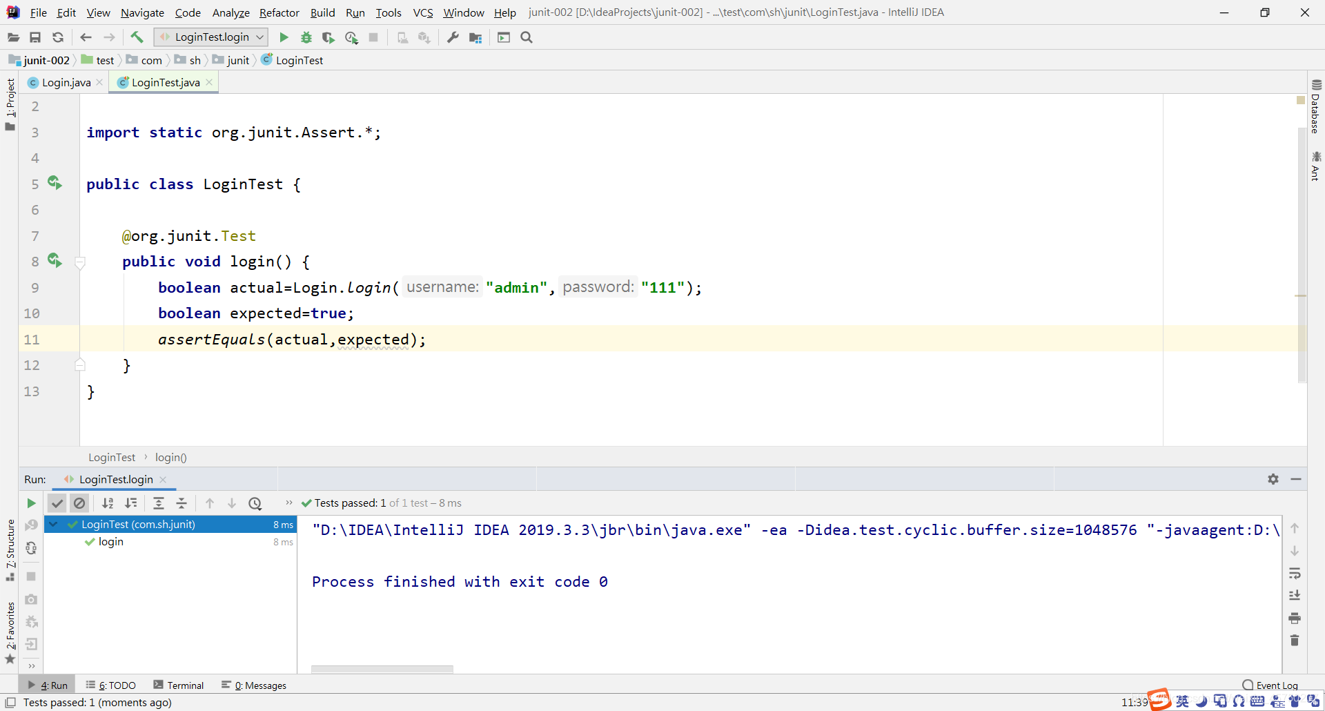Open the 0: Messages tool window
The image size is (1325, 711).
(x=254, y=685)
